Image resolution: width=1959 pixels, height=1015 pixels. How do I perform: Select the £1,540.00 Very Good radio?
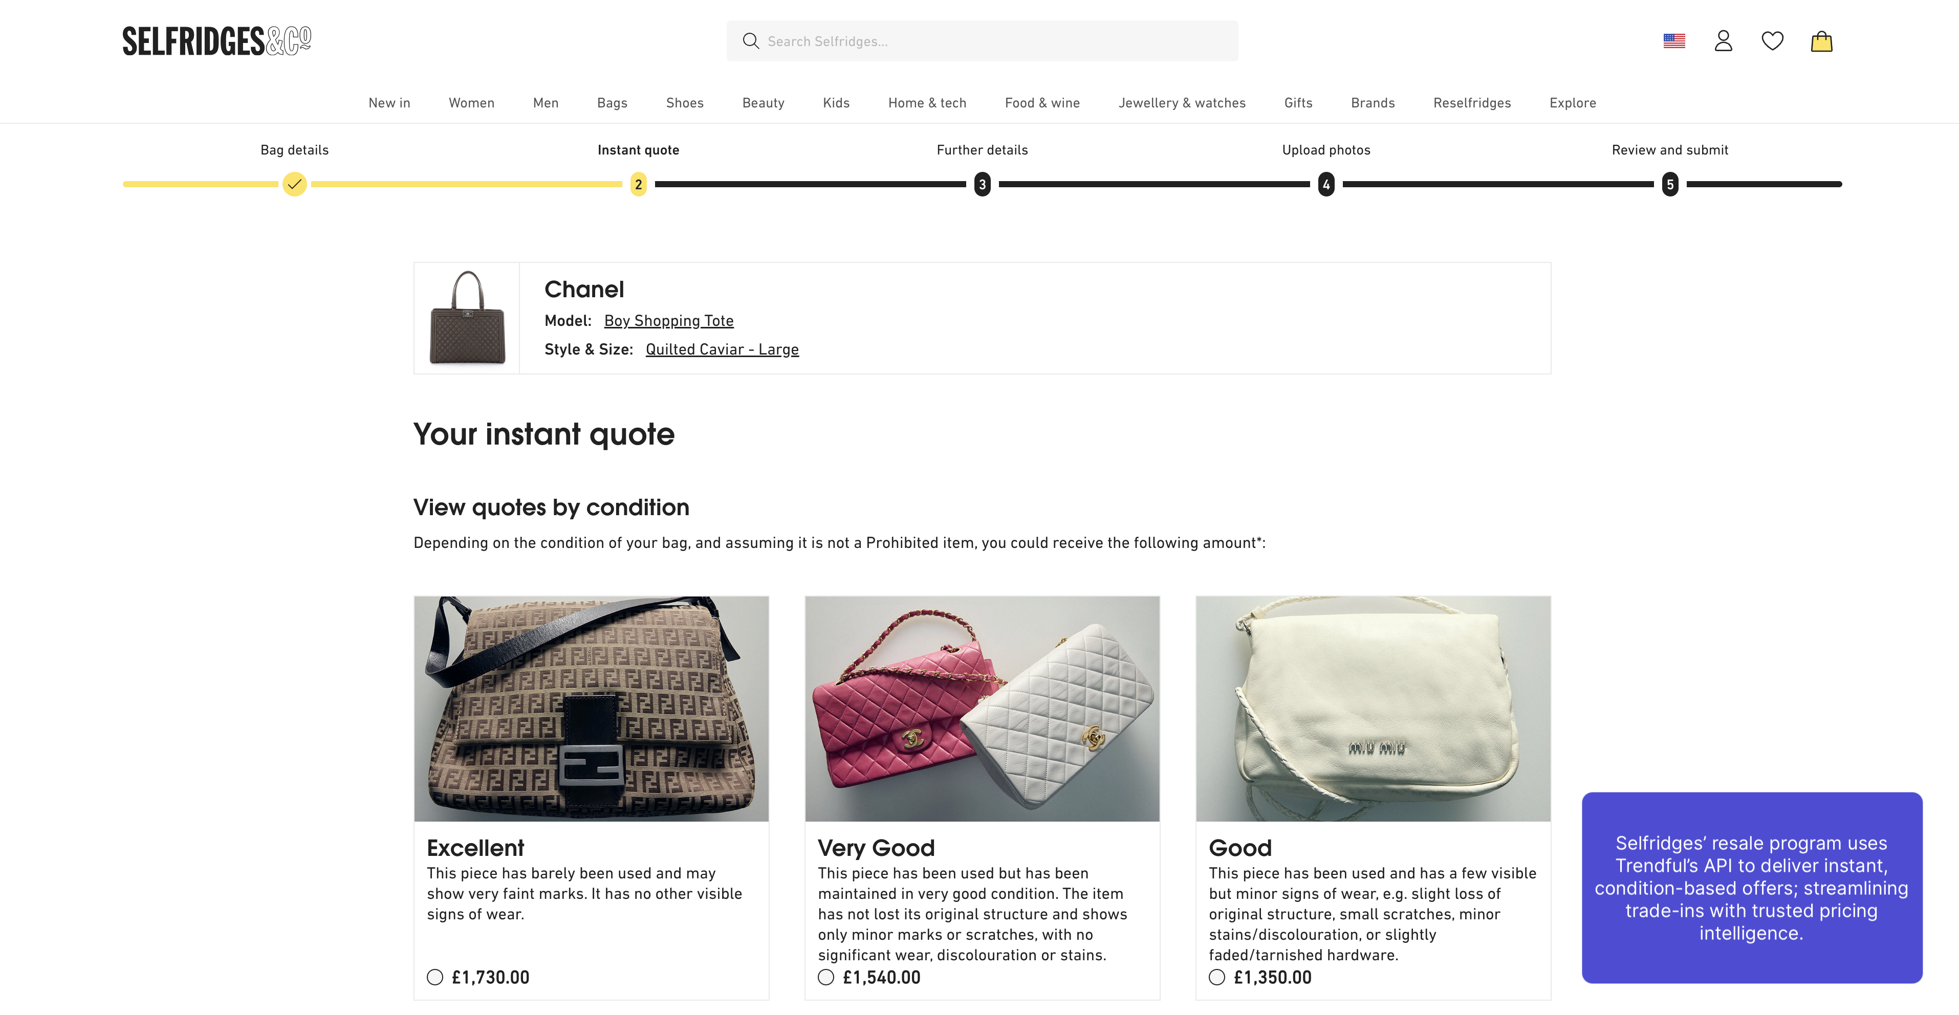(826, 977)
